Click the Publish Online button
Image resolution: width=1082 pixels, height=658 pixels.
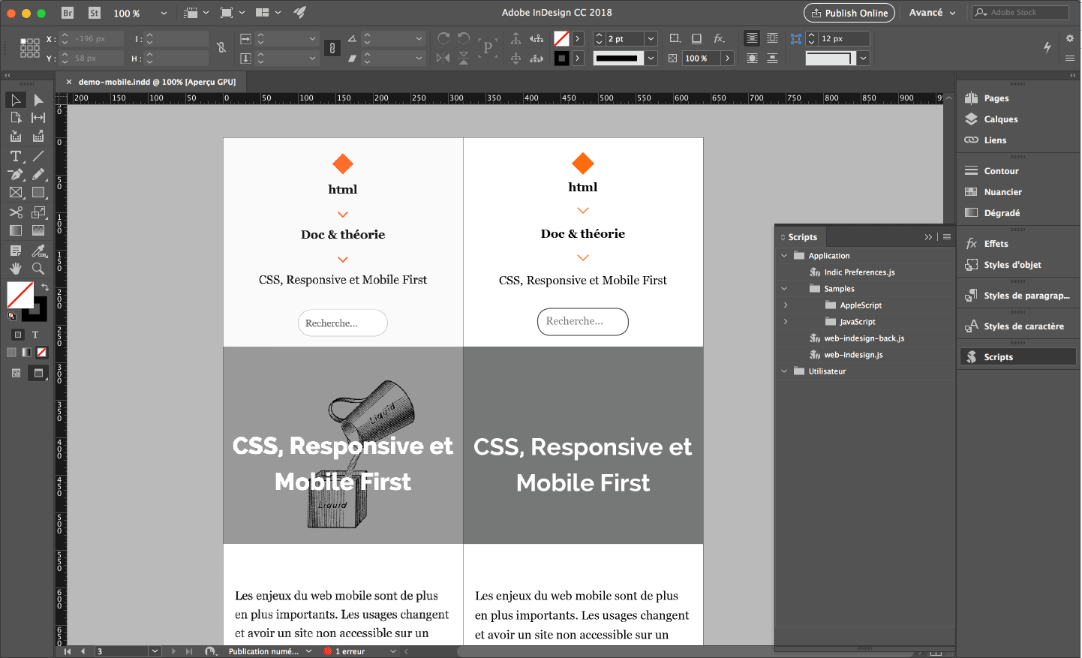[849, 13]
